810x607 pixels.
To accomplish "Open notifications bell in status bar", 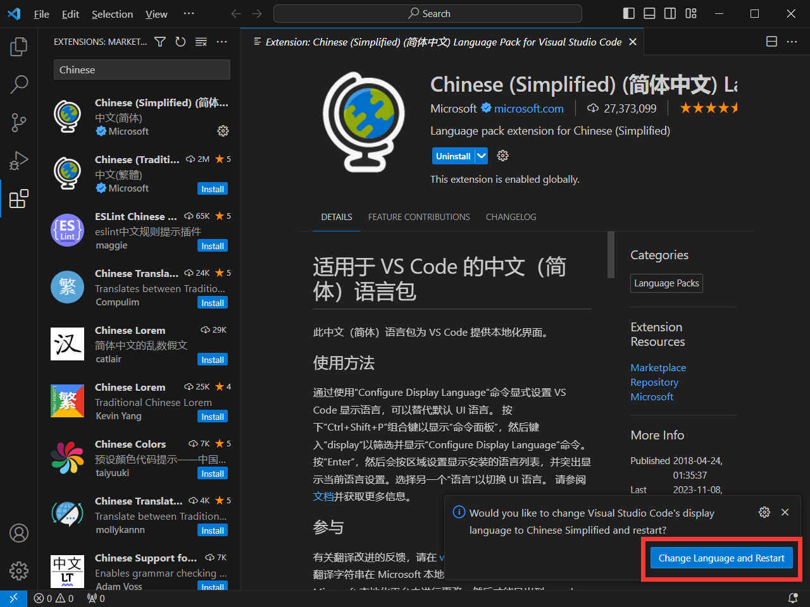I will click(792, 598).
